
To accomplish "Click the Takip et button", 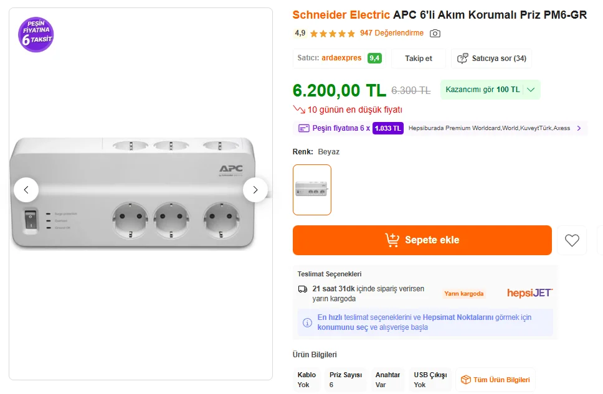I will click(x=419, y=59).
